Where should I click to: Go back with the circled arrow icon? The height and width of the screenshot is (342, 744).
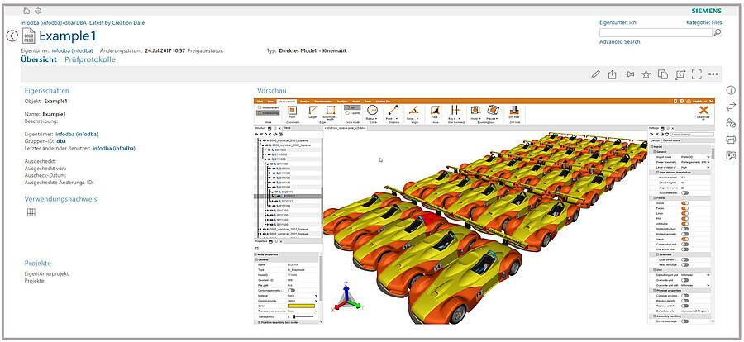click(x=12, y=36)
